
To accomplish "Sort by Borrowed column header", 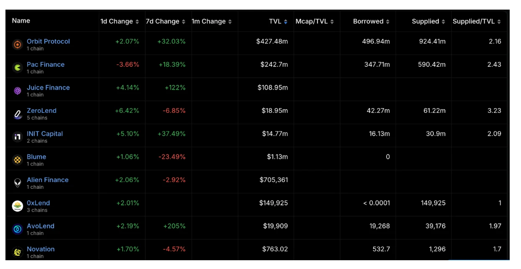I will click(371, 21).
